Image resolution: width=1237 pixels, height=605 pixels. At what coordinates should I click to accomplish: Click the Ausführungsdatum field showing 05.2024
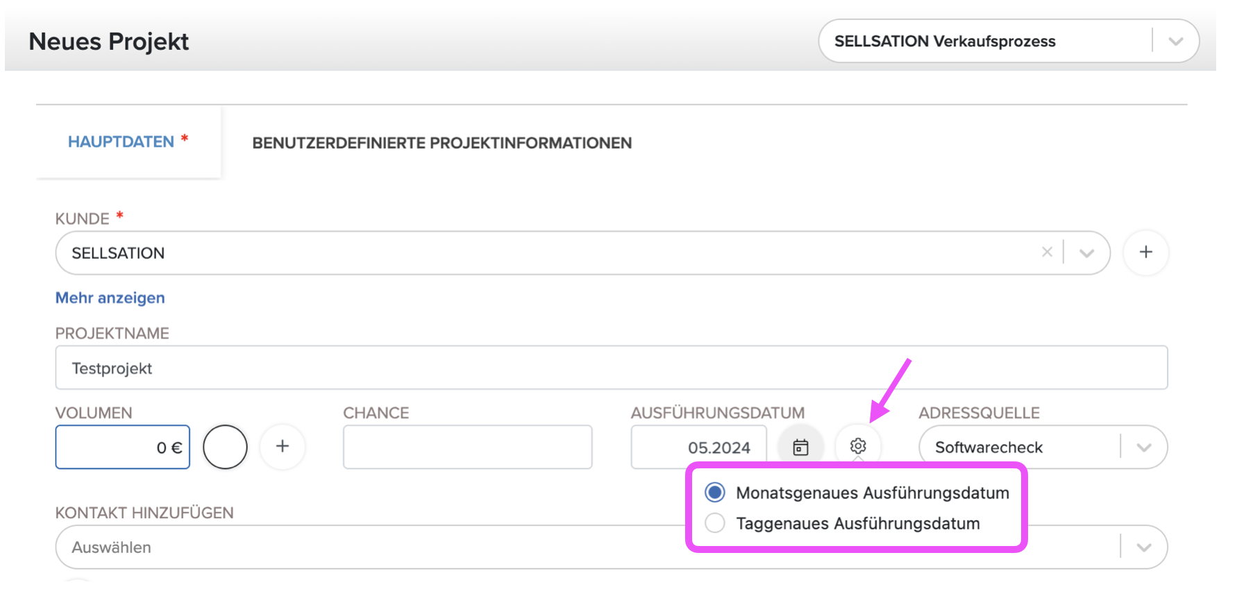(699, 447)
